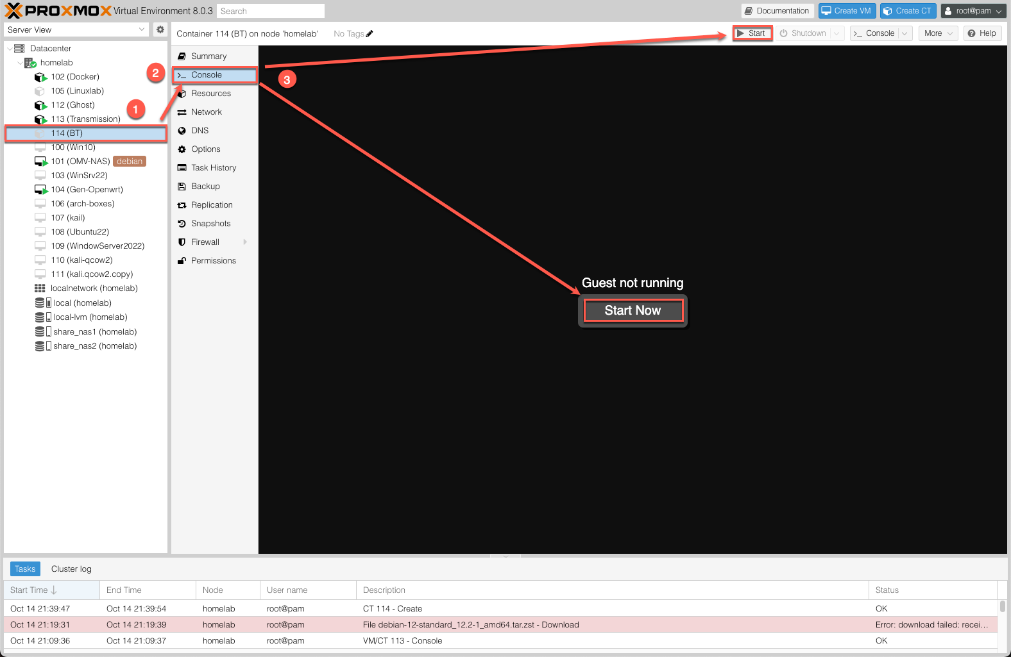
Task: Open the Replication panel
Action: coord(214,205)
